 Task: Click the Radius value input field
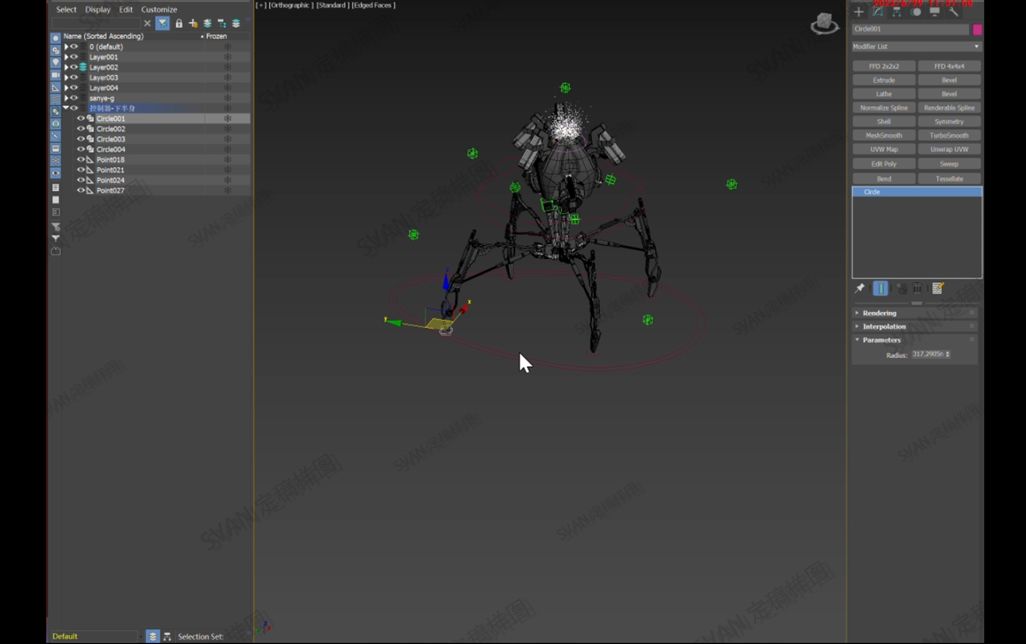pyautogui.click(x=928, y=354)
